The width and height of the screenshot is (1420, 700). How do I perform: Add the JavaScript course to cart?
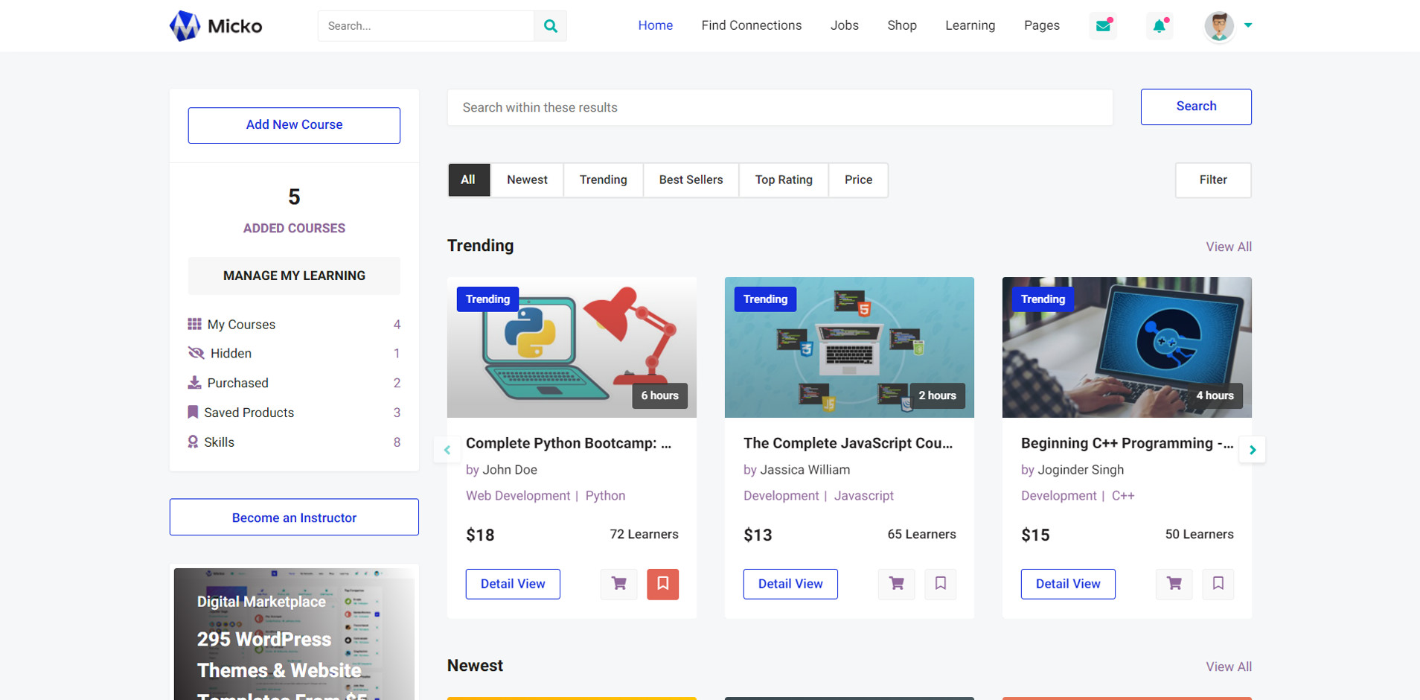pos(896,584)
